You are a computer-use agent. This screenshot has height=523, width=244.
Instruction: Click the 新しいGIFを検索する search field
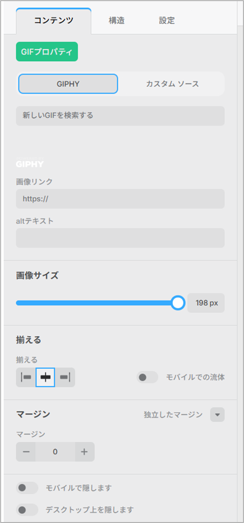[x=120, y=116]
